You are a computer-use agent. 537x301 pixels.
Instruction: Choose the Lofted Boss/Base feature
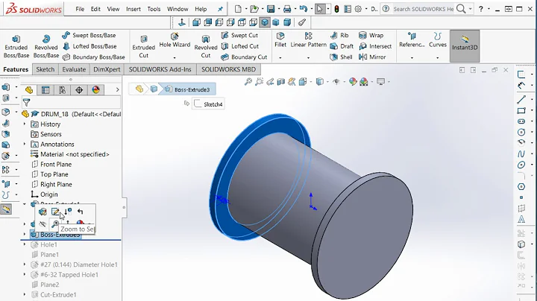[x=89, y=46]
